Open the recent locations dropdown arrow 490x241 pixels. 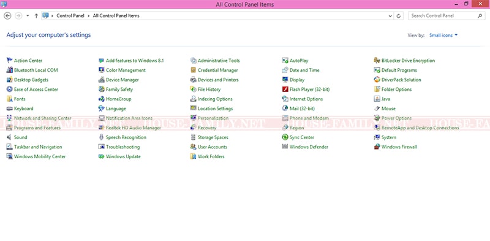(28, 16)
